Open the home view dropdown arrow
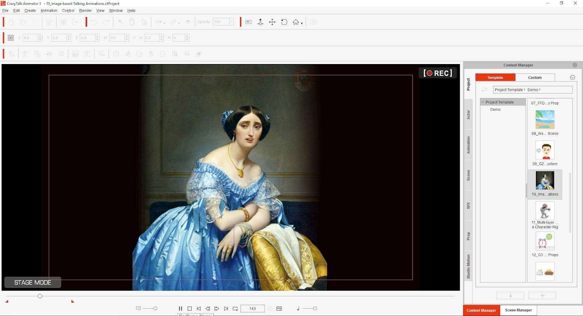This screenshot has height=316, width=583. 302,23
